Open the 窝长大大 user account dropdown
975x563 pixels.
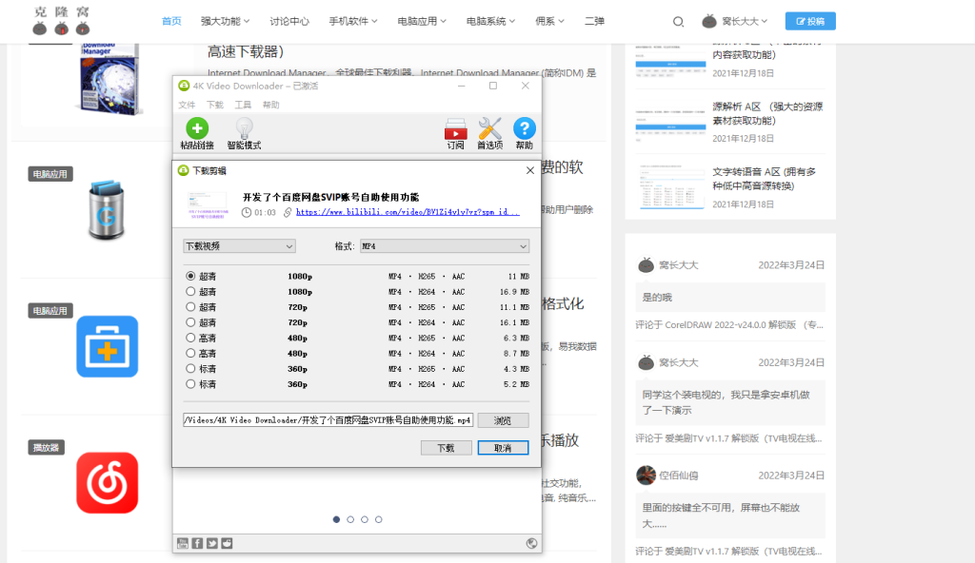(x=735, y=21)
